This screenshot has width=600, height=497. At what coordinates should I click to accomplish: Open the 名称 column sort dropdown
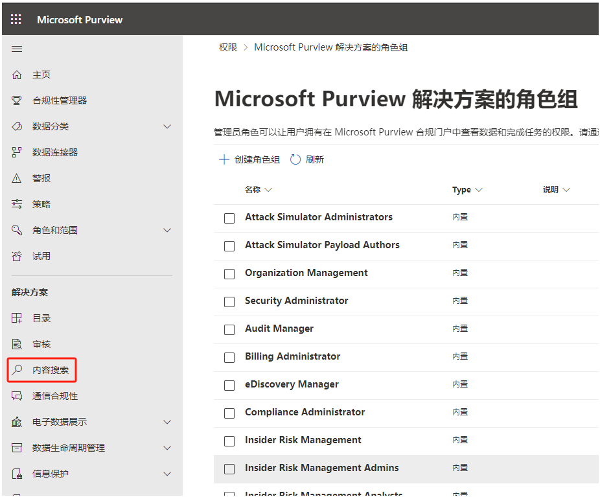(269, 190)
